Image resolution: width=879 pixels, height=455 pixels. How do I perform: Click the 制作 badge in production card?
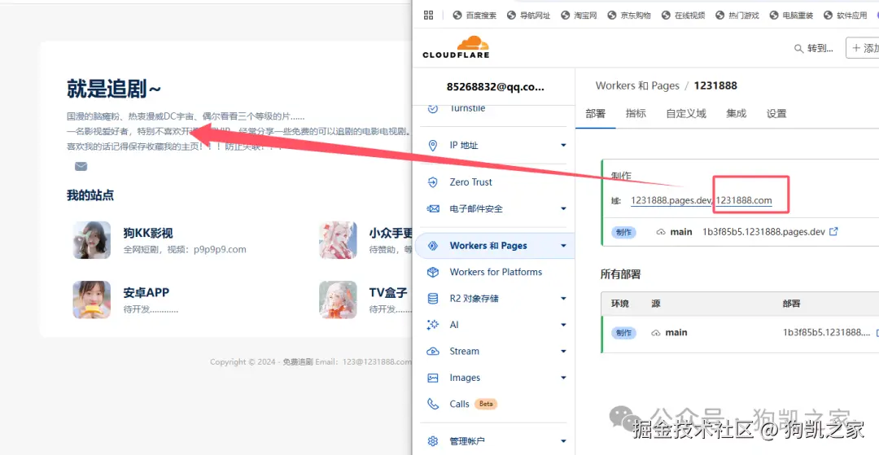tap(623, 232)
